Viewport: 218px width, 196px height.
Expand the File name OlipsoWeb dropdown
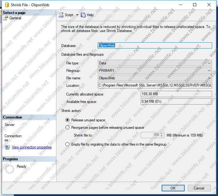(209, 78)
